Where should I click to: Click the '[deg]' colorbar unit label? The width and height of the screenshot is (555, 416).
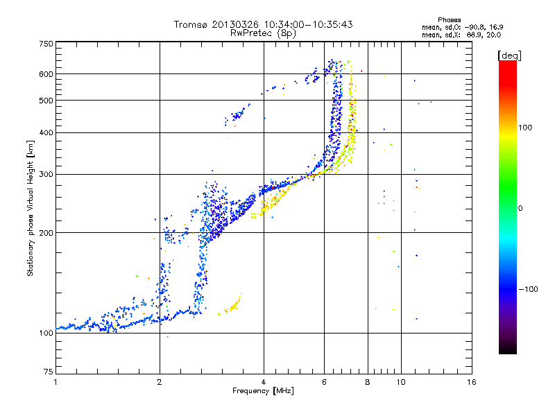(509, 55)
